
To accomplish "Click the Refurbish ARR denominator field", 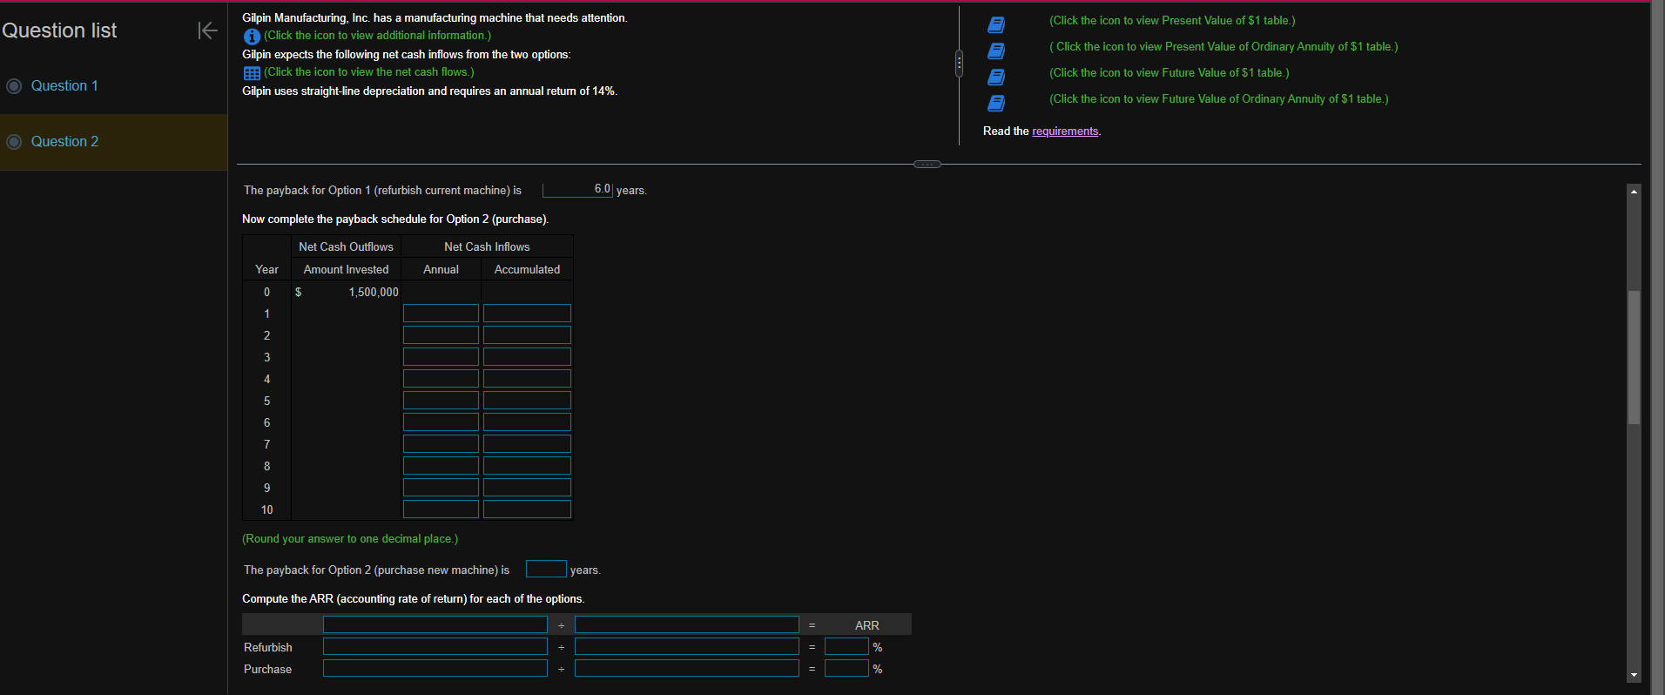I will click(686, 646).
